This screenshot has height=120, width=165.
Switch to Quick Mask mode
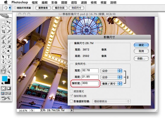(x=9, y=88)
